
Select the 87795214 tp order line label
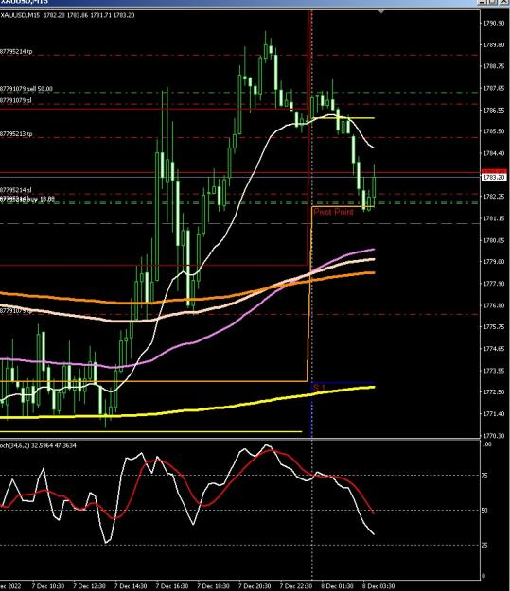[16, 52]
